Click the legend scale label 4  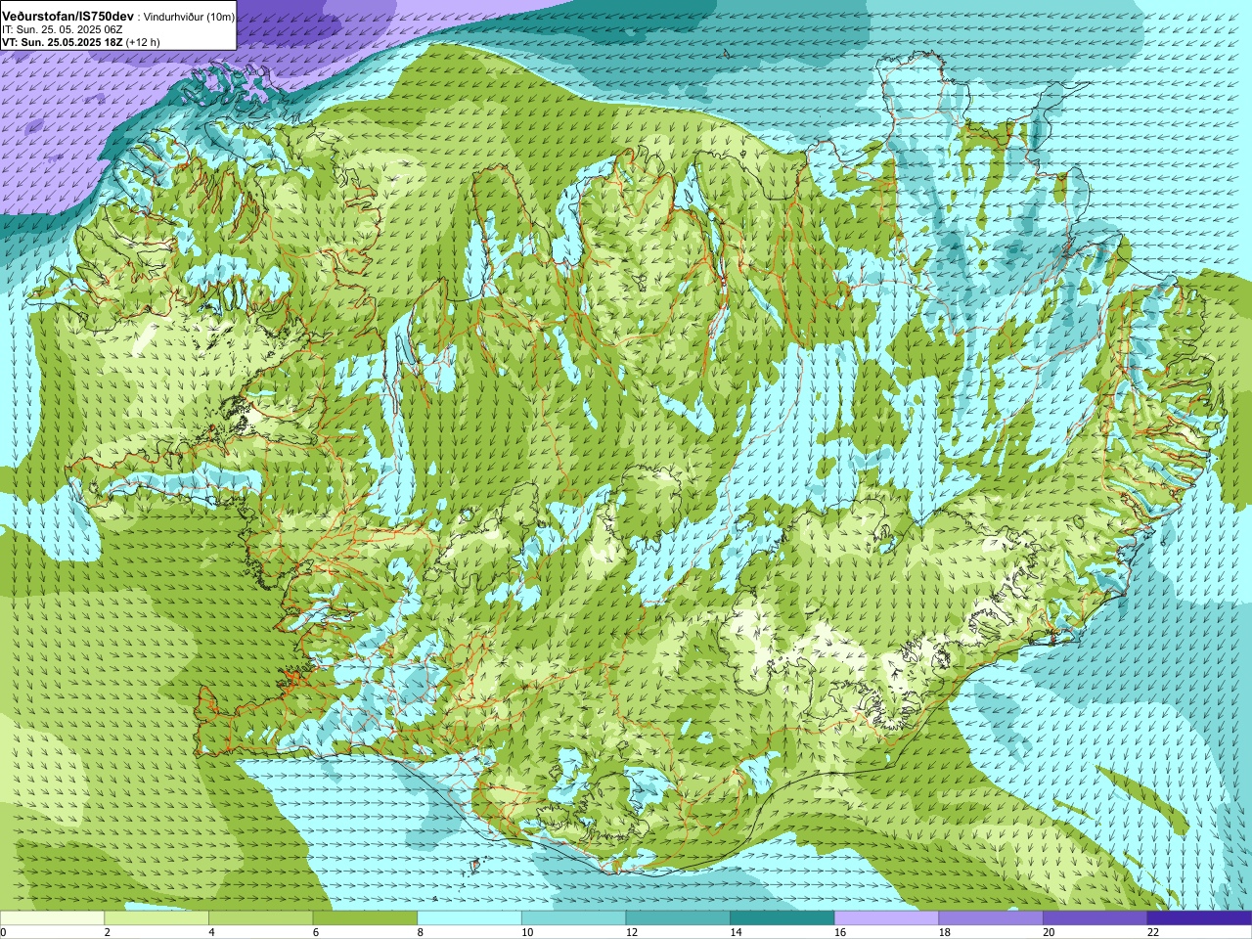coord(212,932)
